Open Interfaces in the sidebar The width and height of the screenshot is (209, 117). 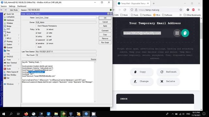coord(10,20)
